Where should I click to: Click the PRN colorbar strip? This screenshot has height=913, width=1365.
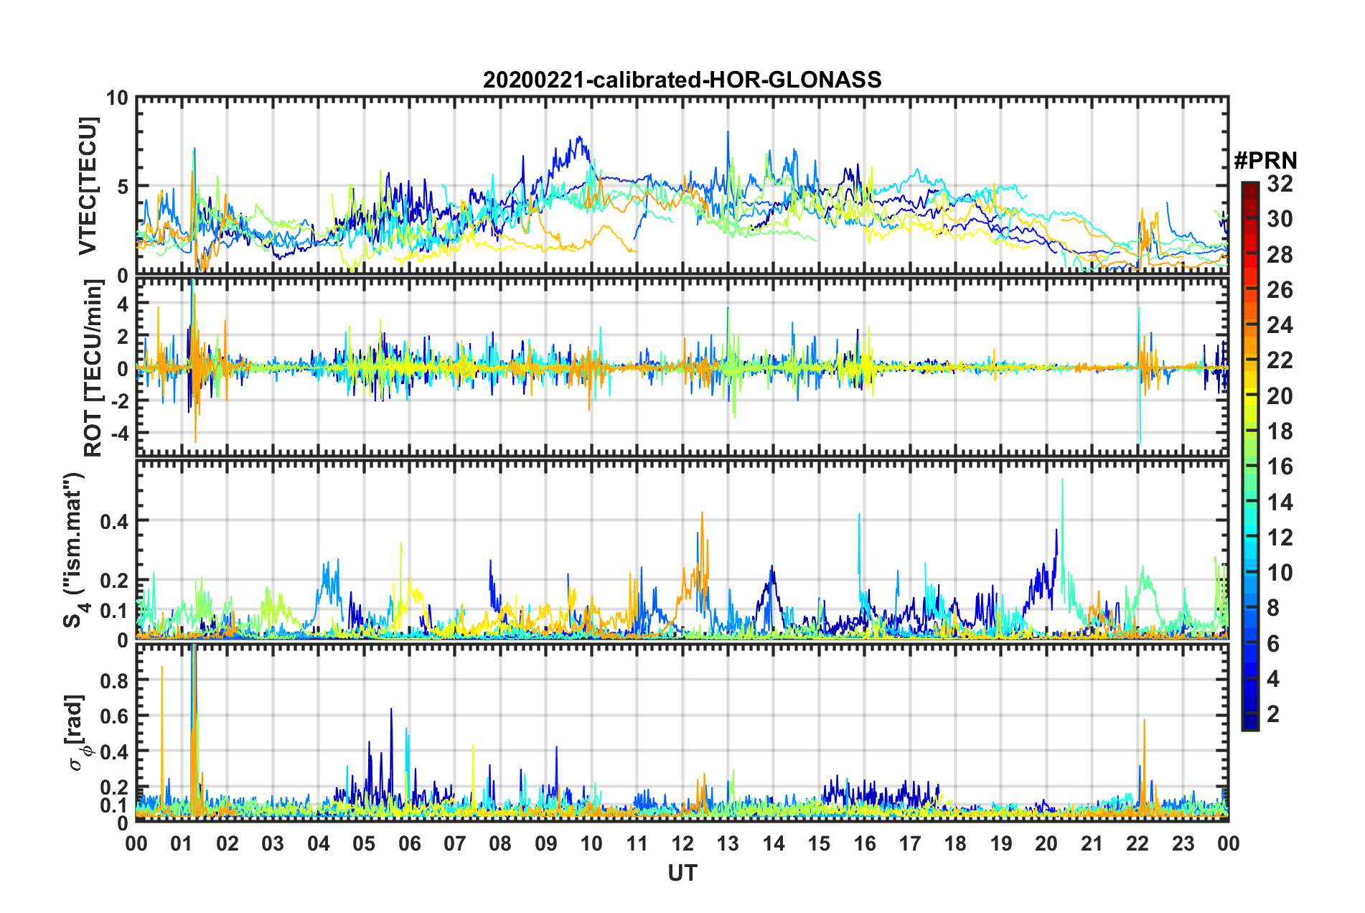tap(1250, 456)
